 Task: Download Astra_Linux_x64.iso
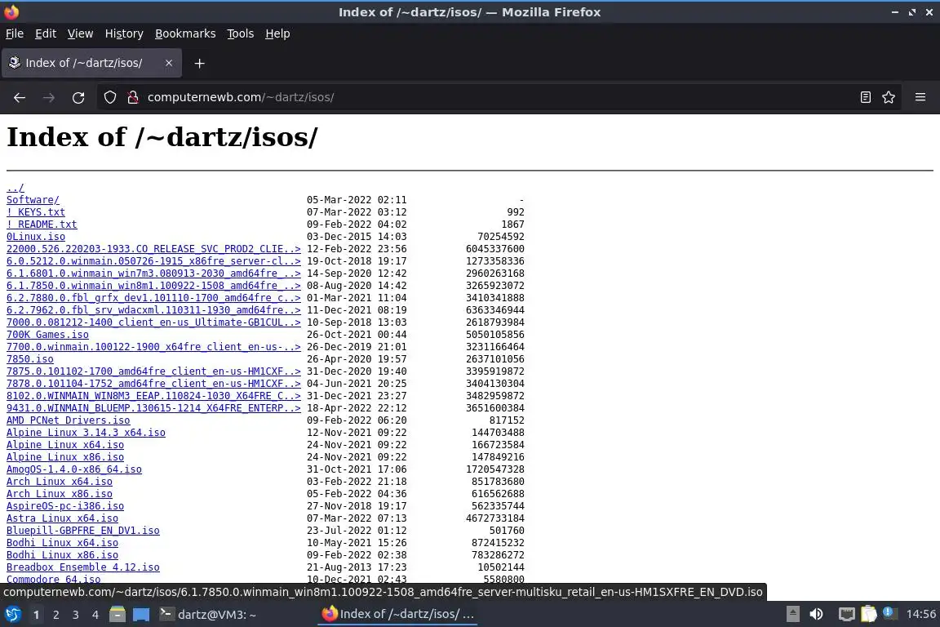[x=62, y=518]
